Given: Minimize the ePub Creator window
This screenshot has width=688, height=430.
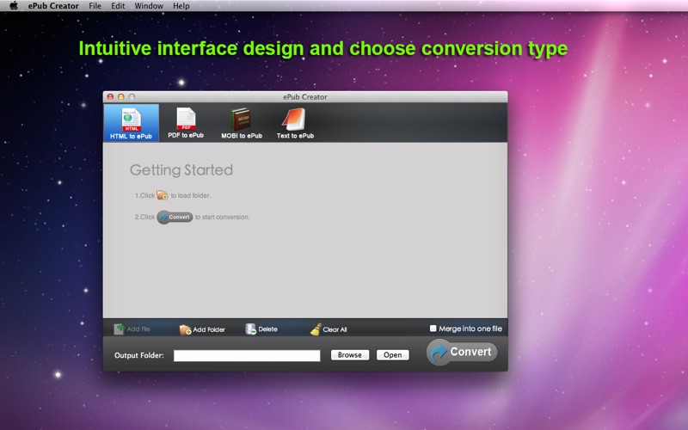Looking at the screenshot, I should (121, 96).
